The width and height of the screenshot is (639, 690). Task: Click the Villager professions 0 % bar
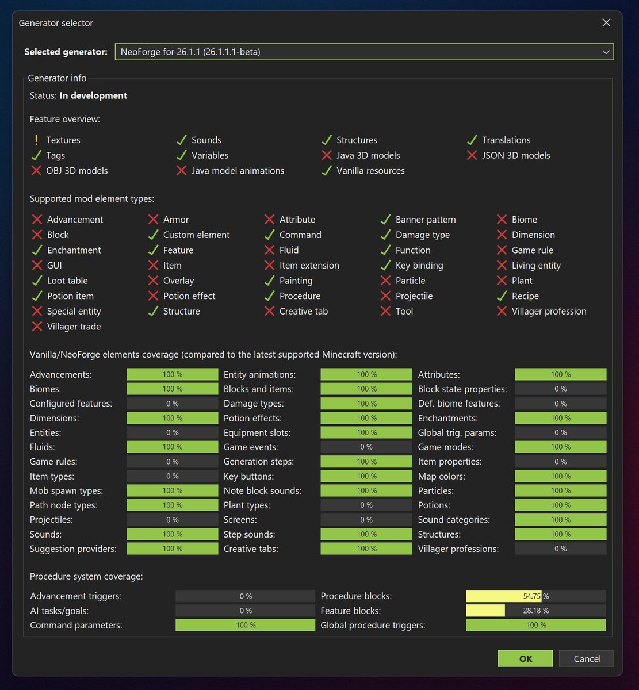point(560,549)
